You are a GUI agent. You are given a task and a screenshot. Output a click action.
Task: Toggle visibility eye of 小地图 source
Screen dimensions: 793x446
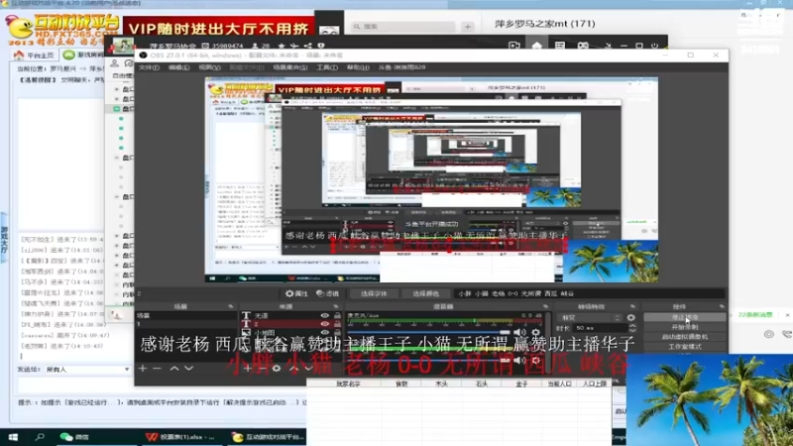click(x=325, y=333)
